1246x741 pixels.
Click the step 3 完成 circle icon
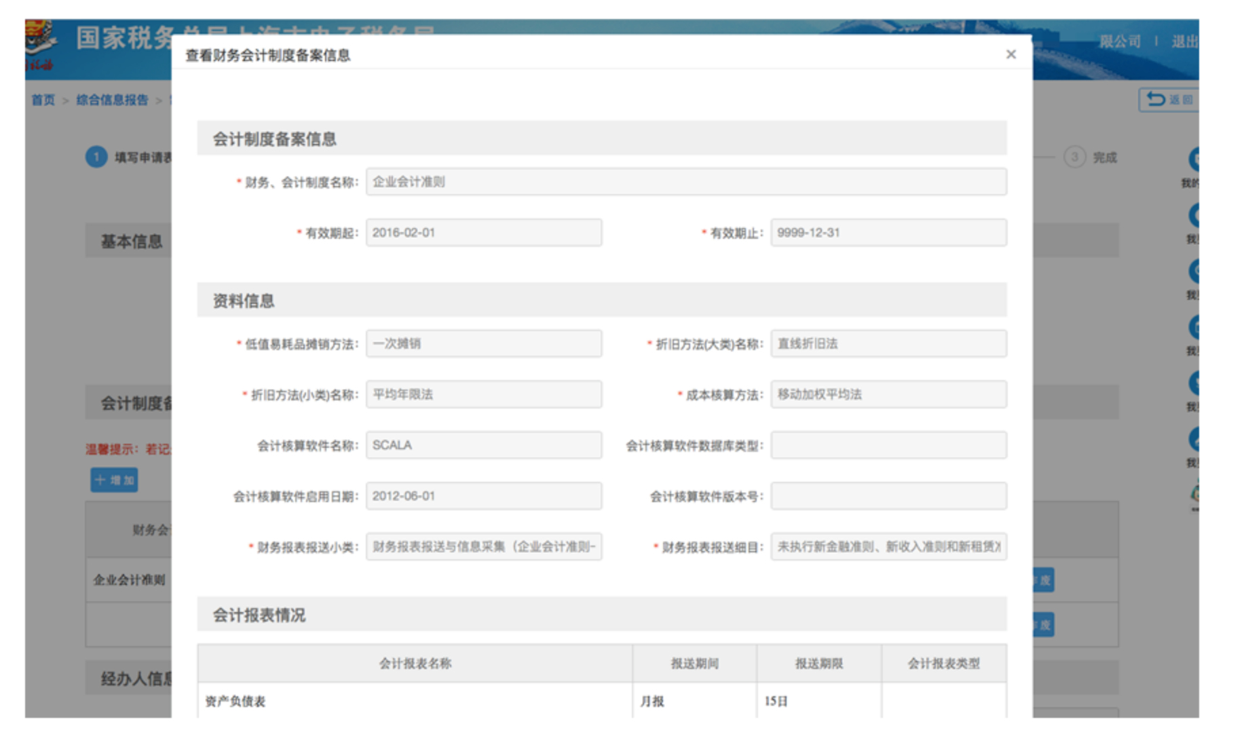[x=1074, y=157]
